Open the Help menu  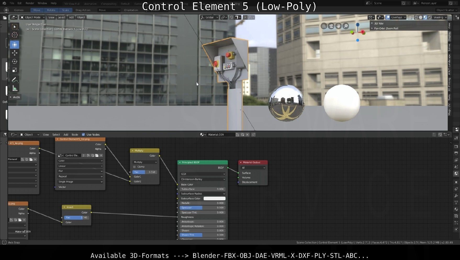(x=54, y=3)
